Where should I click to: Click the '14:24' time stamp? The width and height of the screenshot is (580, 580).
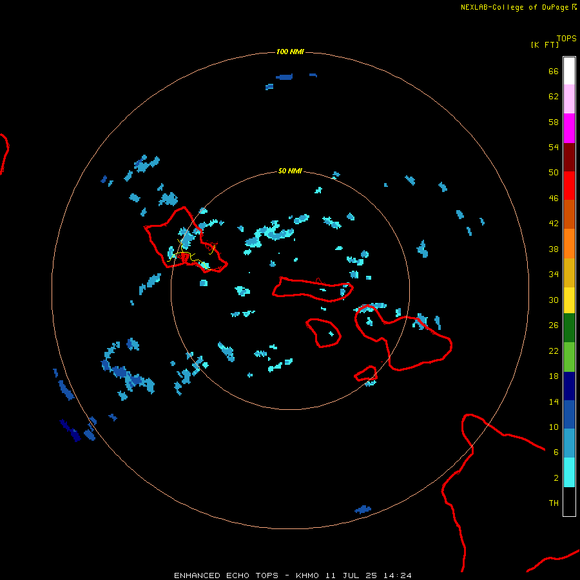398,575
